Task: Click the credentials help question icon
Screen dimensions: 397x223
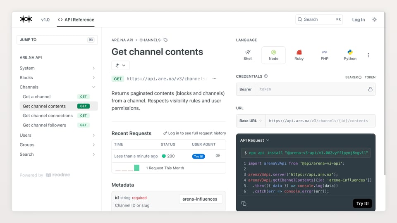Action: coord(266,76)
